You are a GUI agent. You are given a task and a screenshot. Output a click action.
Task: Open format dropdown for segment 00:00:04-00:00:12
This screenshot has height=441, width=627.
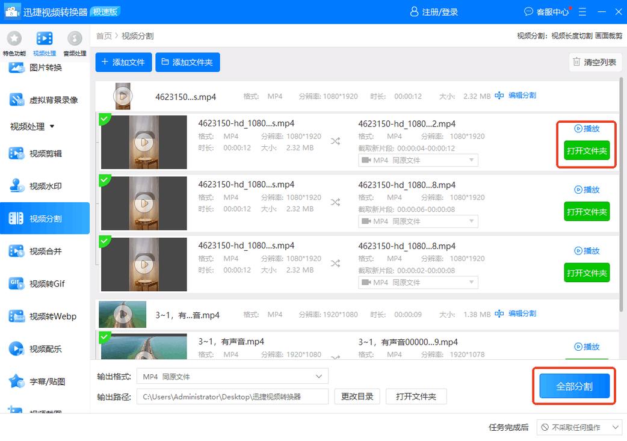418,160
